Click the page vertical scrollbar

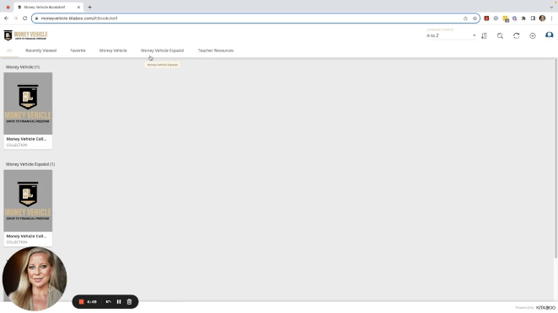pos(555,158)
